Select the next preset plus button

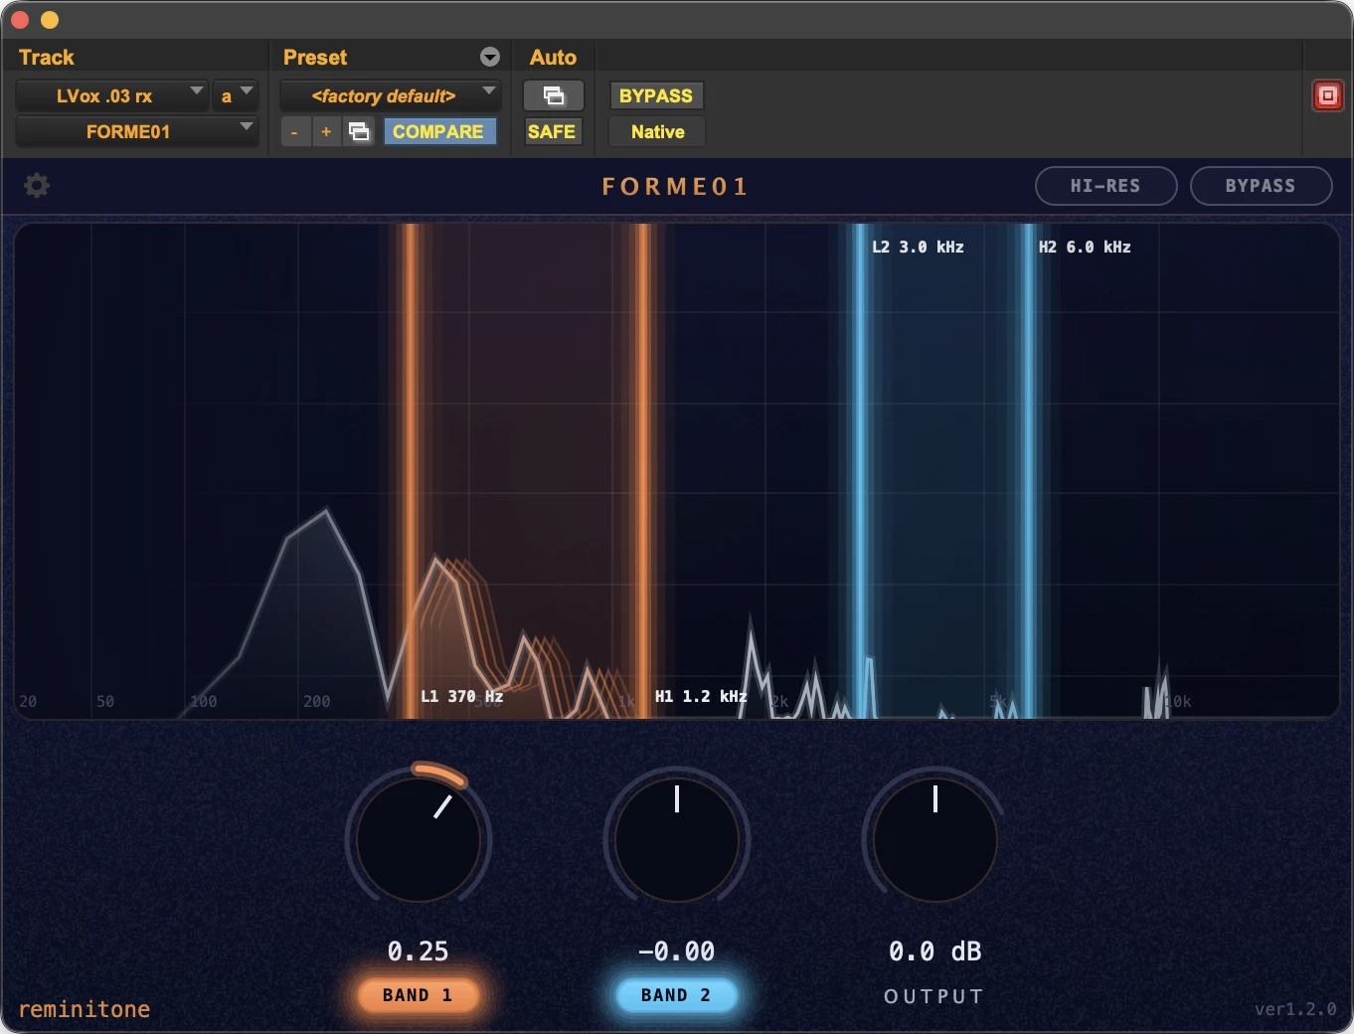326,131
